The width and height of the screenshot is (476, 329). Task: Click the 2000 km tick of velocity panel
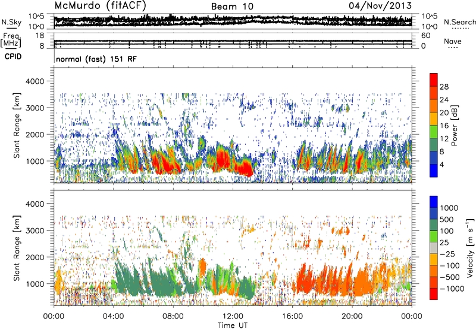point(35,257)
